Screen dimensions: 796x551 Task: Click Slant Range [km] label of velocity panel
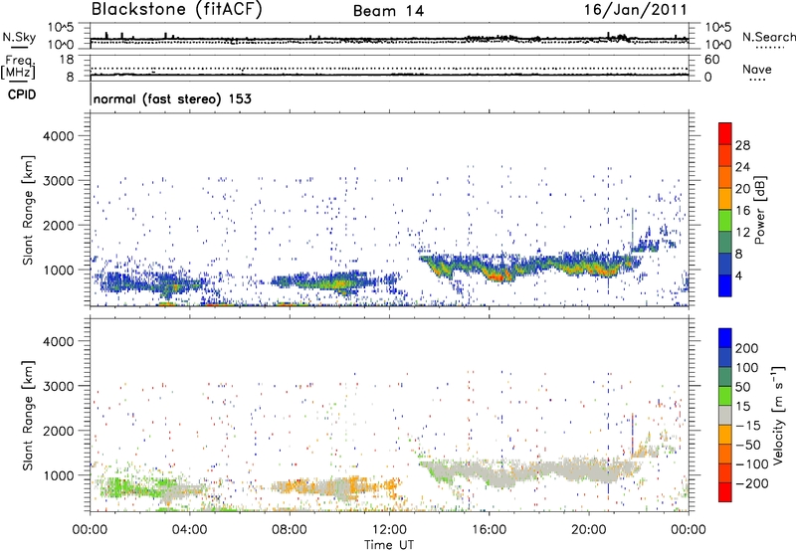point(28,416)
